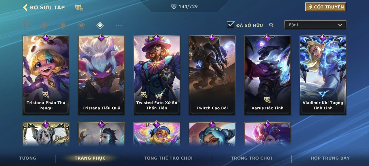Open the three-dots more filters icon
This screenshot has height=166, width=369.
coord(118,25)
